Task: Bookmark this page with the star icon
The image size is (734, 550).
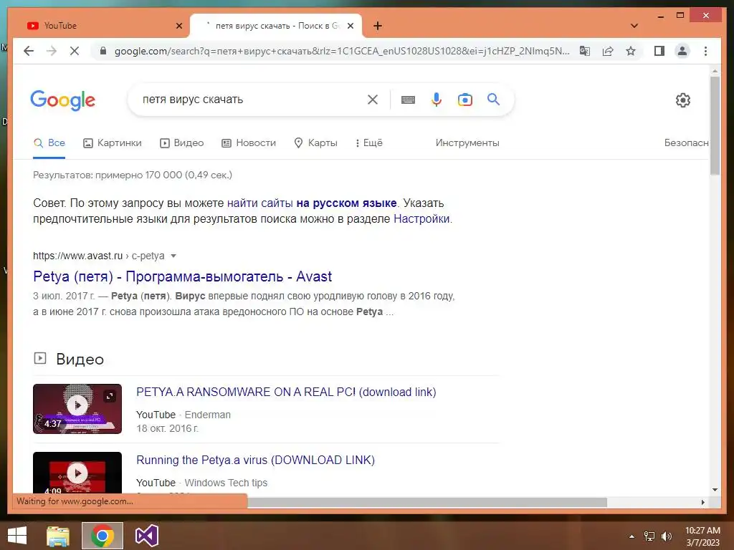Action: 631,51
